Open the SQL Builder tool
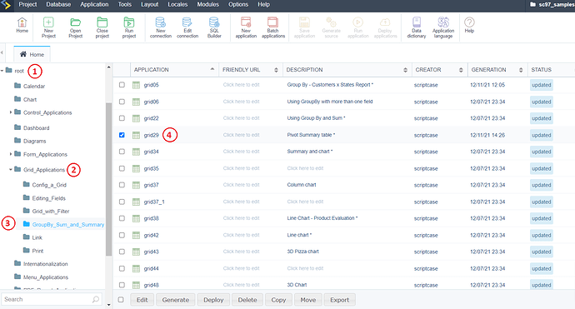Image resolution: width=575 pixels, height=309 pixels. [214, 27]
